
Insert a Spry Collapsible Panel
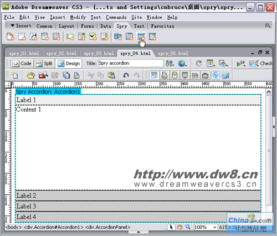coord(152,37)
